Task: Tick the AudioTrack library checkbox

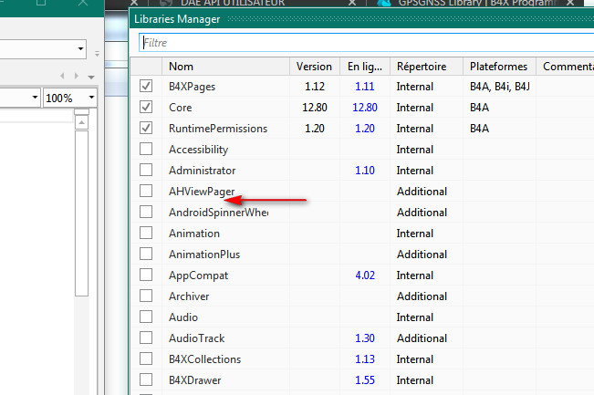Action: click(146, 338)
